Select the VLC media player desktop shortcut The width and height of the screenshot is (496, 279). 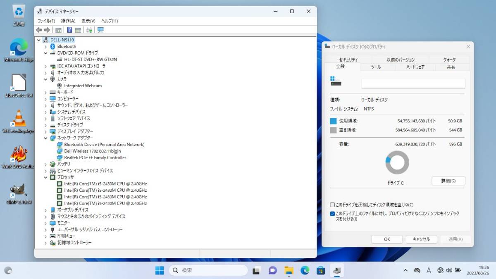tap(19, 122)
